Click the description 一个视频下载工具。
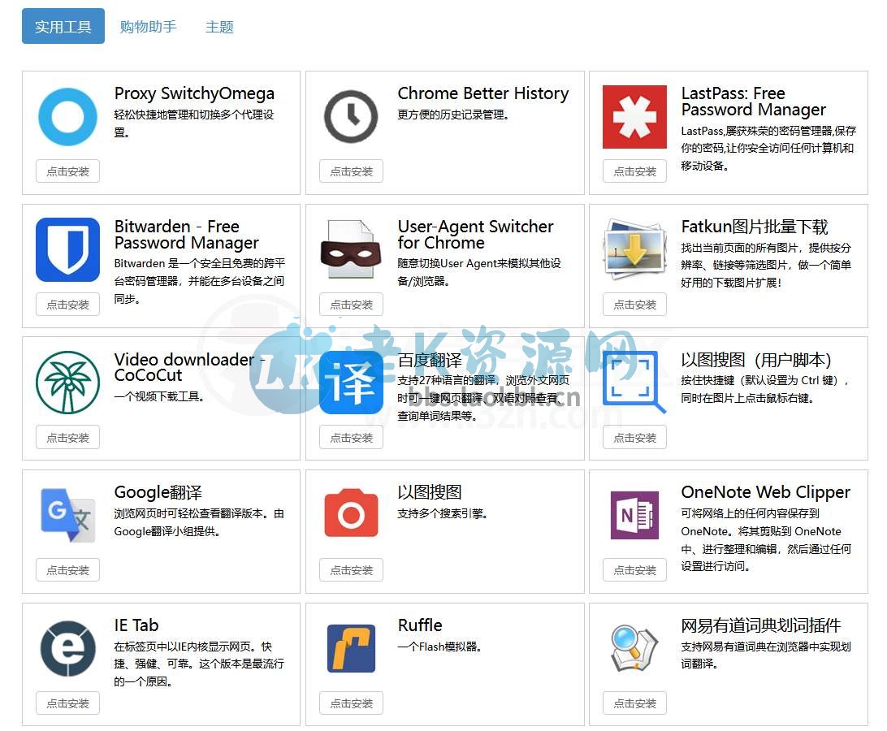Viewport: 887px width, 731px height. 159,396
